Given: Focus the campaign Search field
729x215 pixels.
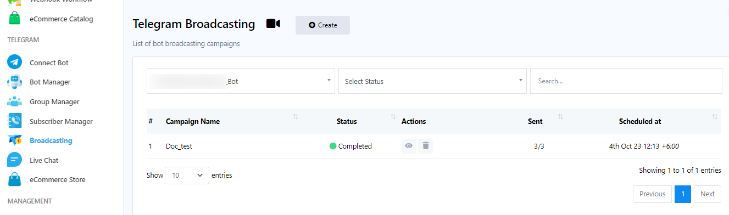Looking at the screenshot, I should (x=626, y=81).
